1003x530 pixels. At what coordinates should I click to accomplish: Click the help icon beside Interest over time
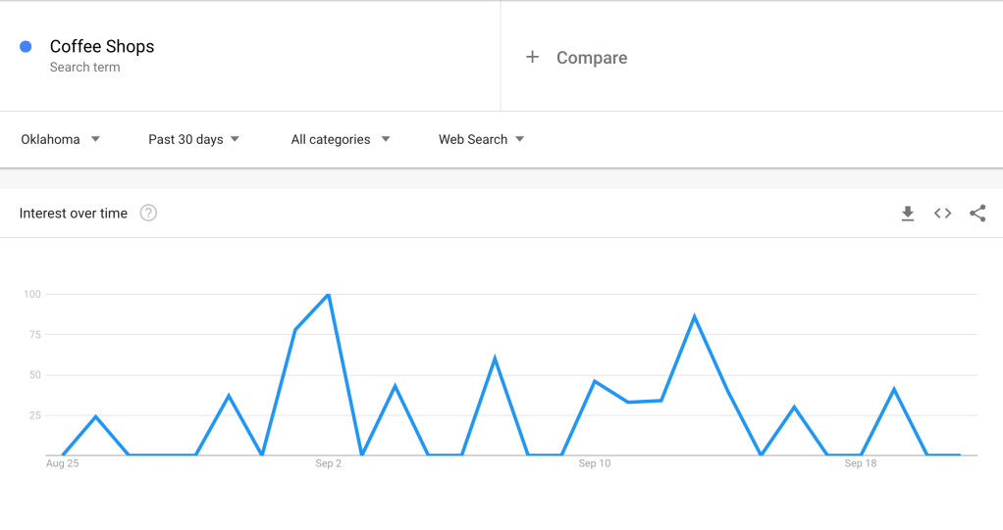(148, 214)
